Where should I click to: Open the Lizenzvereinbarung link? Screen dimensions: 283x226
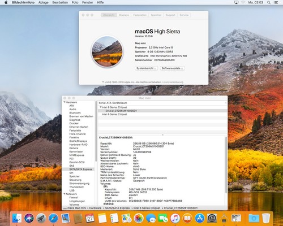[173, 82]
